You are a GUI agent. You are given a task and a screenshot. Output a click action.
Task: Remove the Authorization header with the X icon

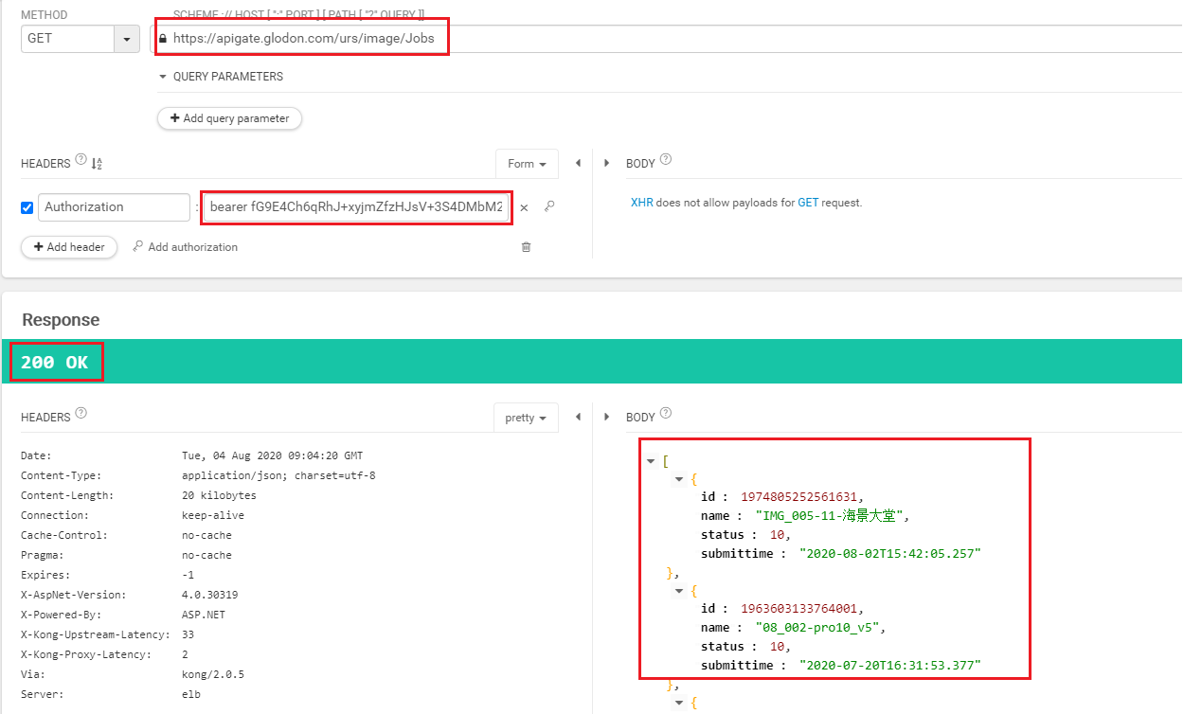524,207
